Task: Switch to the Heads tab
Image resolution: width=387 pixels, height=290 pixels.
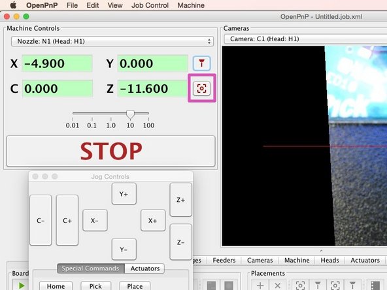Action: coord(329,260)
